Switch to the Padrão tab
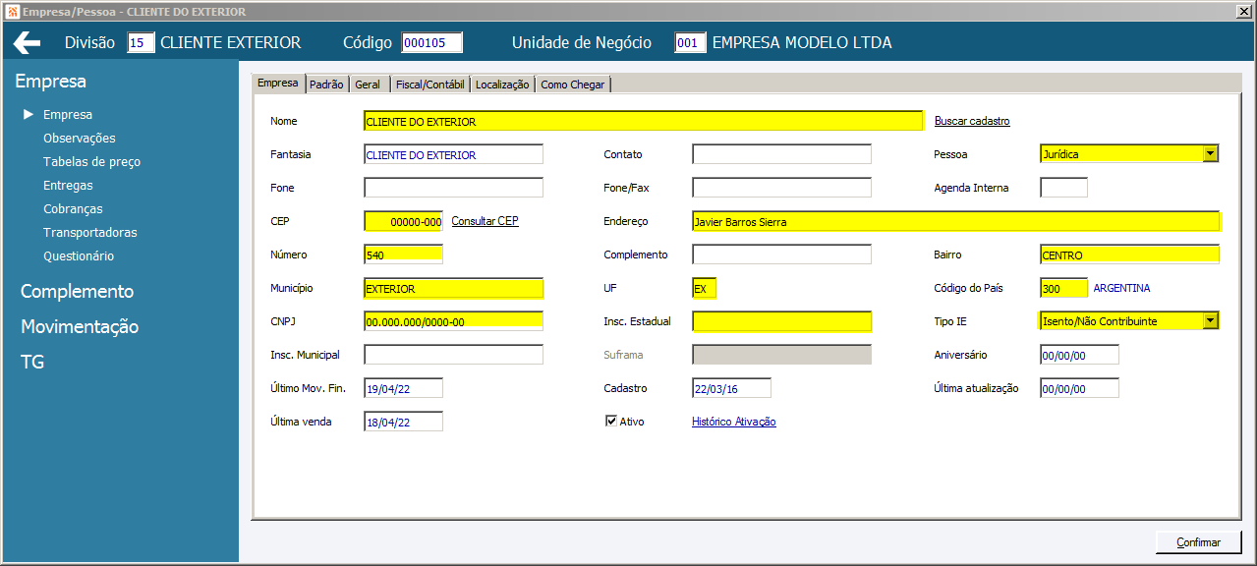The image size is (1257, 566). point(326,85)
